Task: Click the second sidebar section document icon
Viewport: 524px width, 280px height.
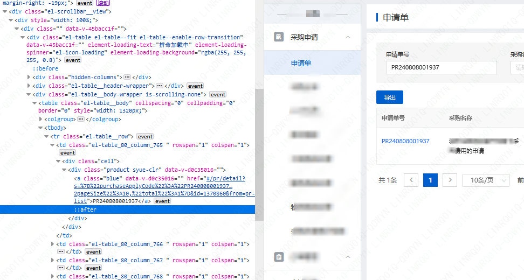Action: [x=279, y=257]
